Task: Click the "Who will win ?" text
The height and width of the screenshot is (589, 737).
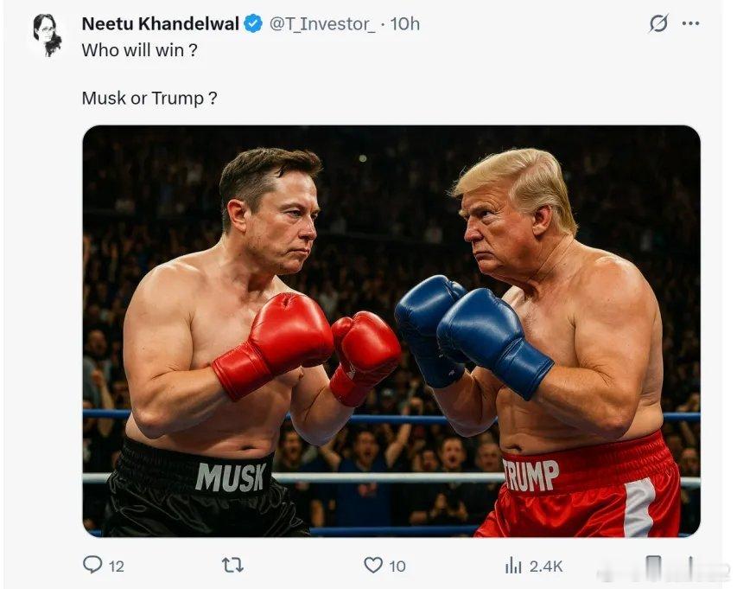Action: (x=139, y=50)
